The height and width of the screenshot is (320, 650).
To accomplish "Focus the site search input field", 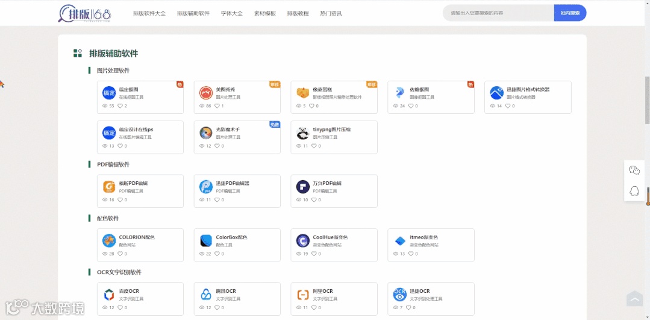I will [498, 13].
